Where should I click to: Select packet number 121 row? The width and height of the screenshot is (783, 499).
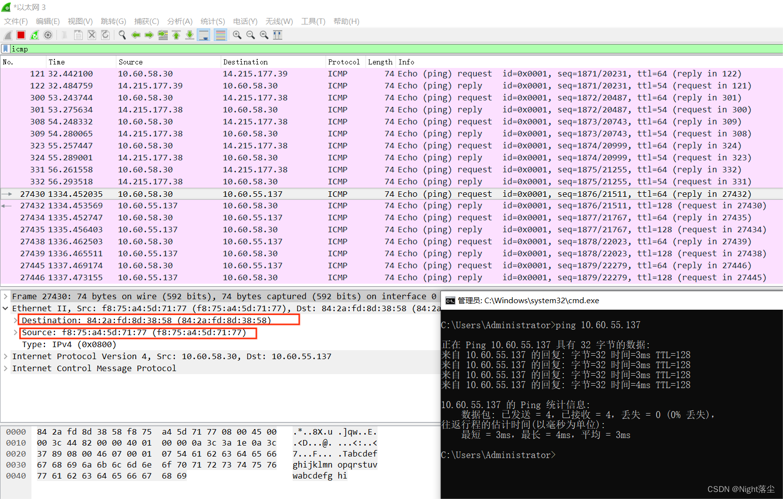[391, 74]
